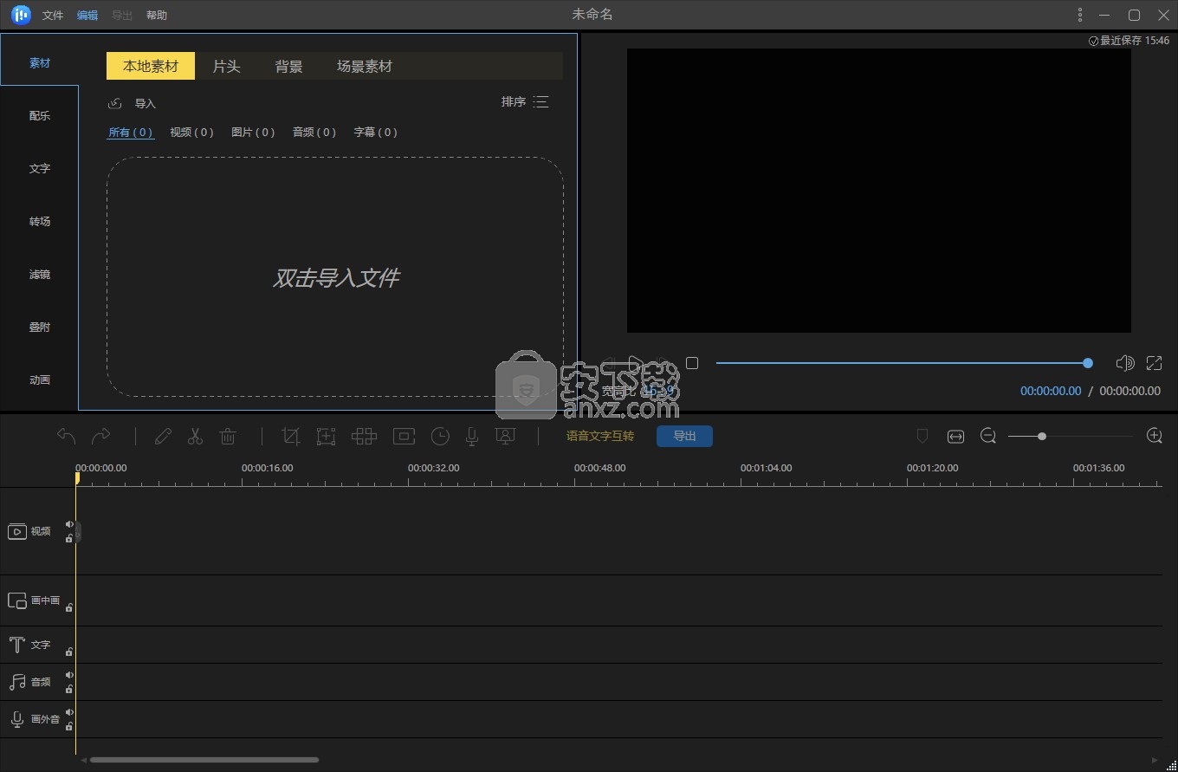Toggle lock on the 音频 track
The image size is (1178, 772).
[x=69, y=689]
